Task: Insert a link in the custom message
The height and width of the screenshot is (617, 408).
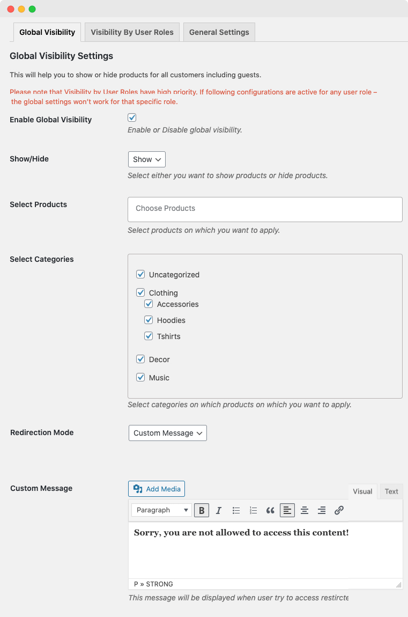Action: [x=339, y=510]
